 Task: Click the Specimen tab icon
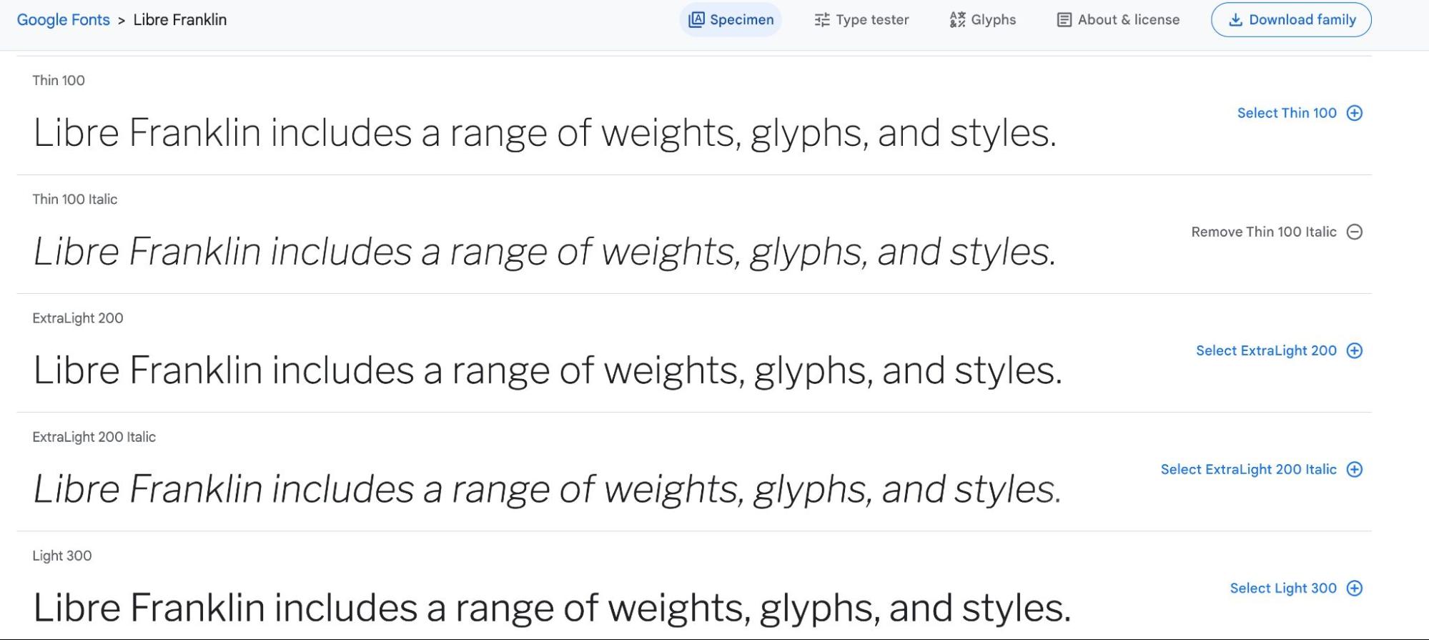point(696,19)
